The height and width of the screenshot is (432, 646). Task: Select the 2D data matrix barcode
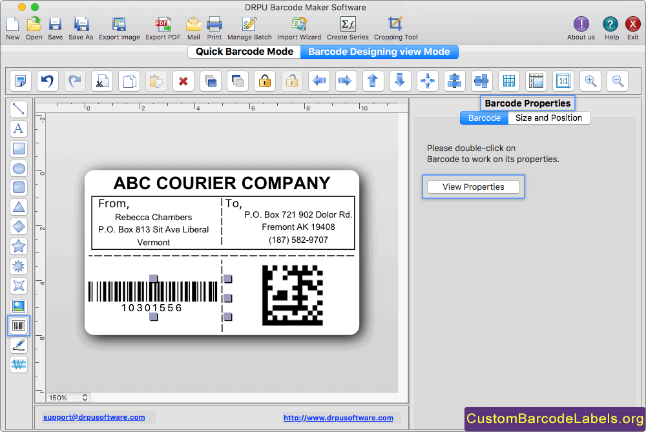pyautogui.click(x=293, y=295)
